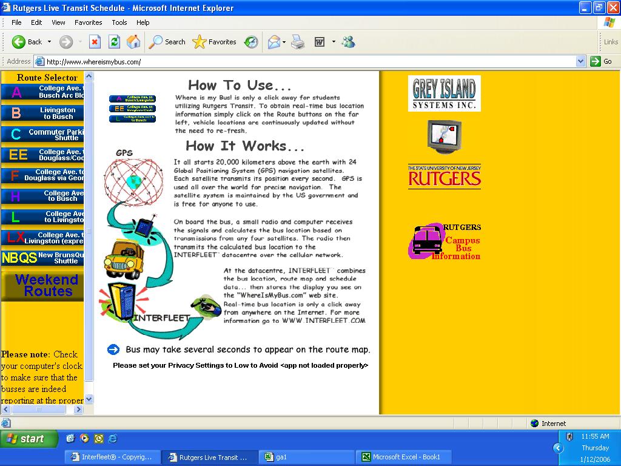
Task: Open the Help menu
Action: (143, 22)
